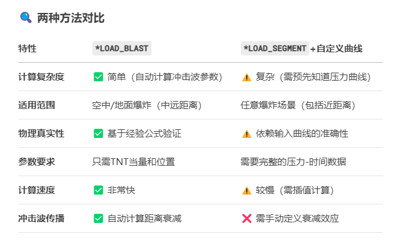Click the warning triangle next to 复杂

pyautogui.click(x=247, y=77)
